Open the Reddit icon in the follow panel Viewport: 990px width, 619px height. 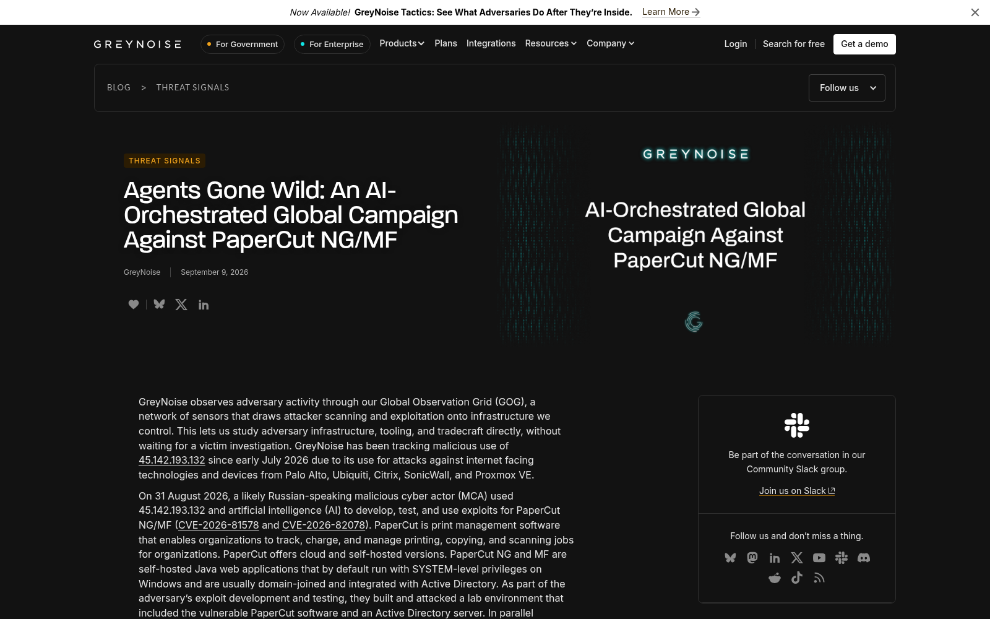tap(775, 578)
